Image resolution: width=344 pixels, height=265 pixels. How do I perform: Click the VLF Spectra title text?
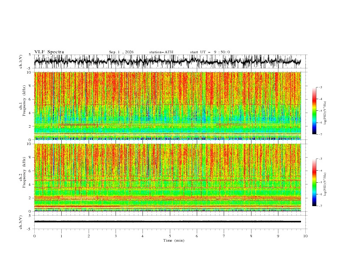click(49, 52)
